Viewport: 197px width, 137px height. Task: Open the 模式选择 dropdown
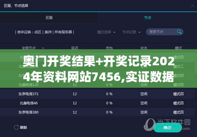pyautogui.click(x=106, y=32)
